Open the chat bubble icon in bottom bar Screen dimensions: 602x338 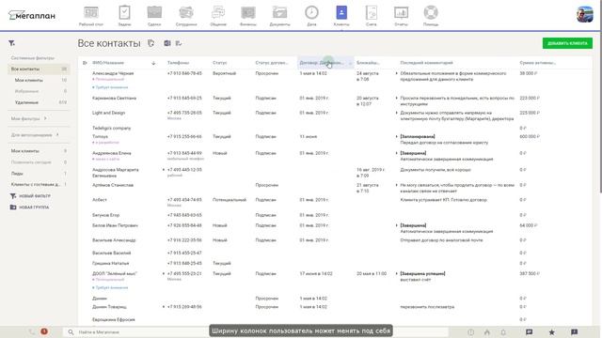[x=529, y=332]
